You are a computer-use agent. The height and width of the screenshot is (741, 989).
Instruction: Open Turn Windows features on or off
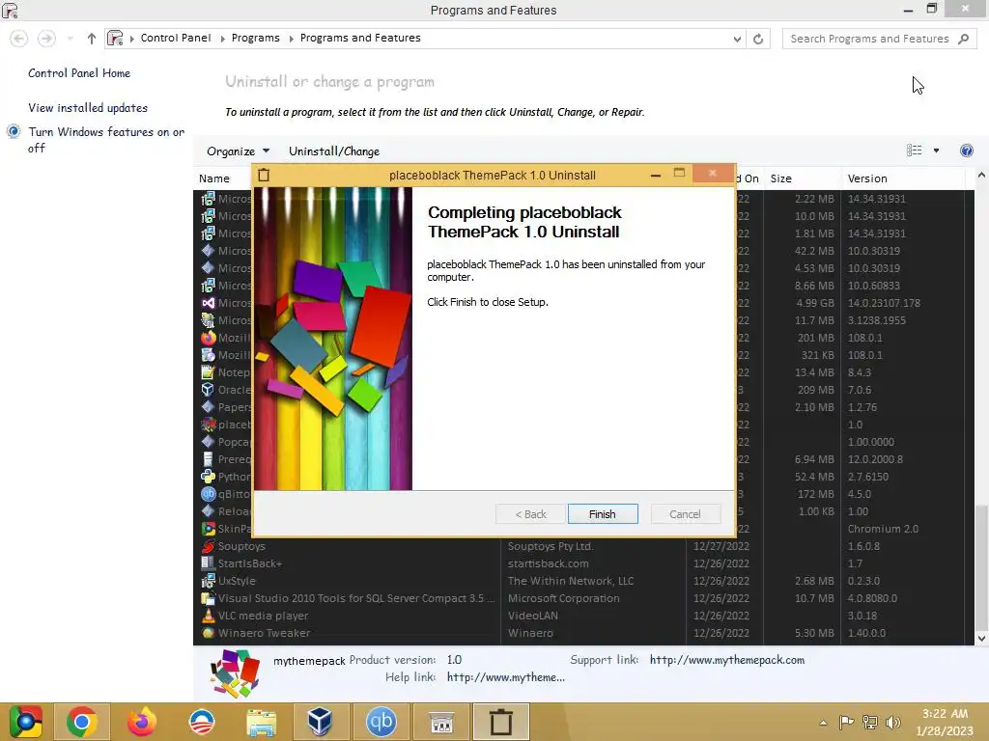click(x=106, y=139)
